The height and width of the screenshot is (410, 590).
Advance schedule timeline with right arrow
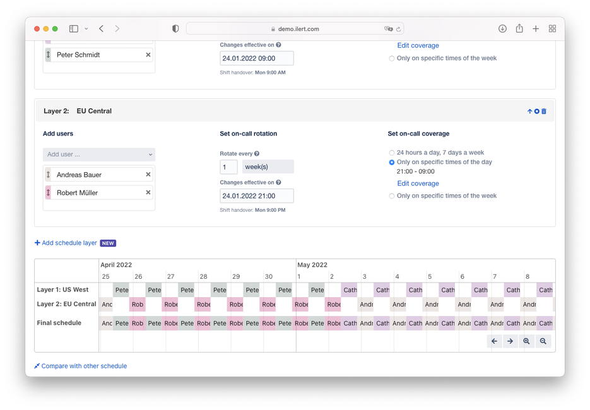pos(511,341)
